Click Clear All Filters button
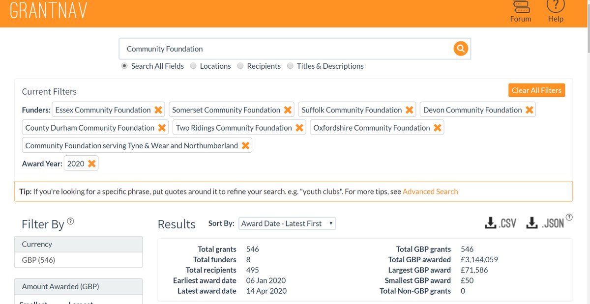This screenshot has width=590, height=304. (x=536, y=90)
